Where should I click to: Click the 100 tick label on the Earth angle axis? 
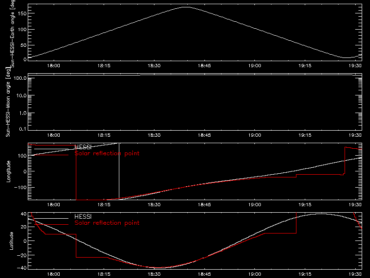pyautogui.click(x=22, y=29)
